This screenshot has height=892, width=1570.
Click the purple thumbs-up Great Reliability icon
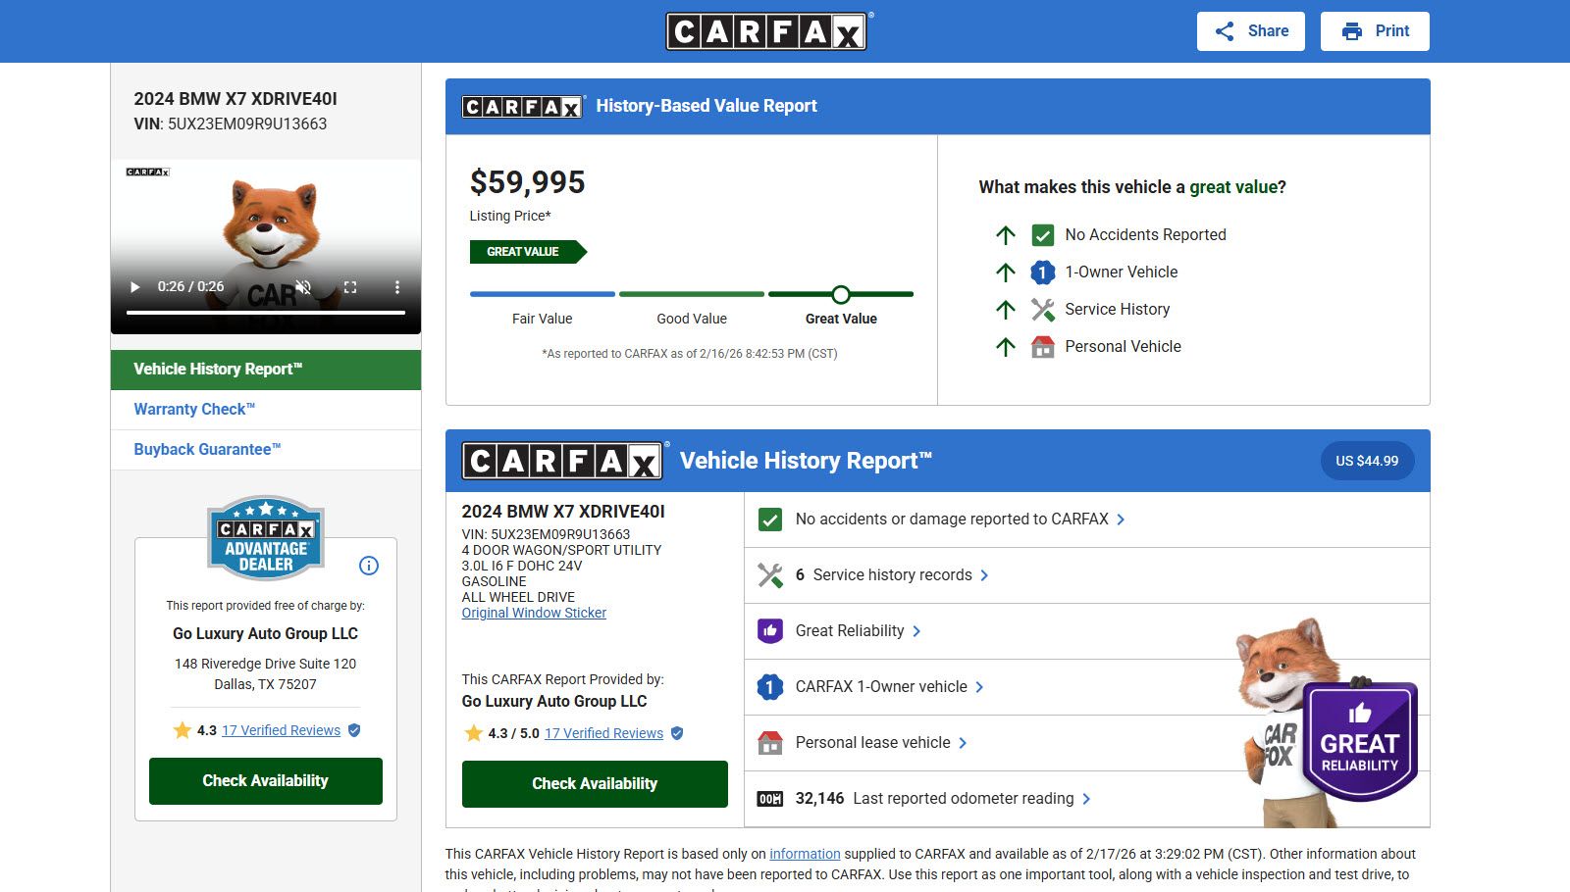tap(770, 631)
